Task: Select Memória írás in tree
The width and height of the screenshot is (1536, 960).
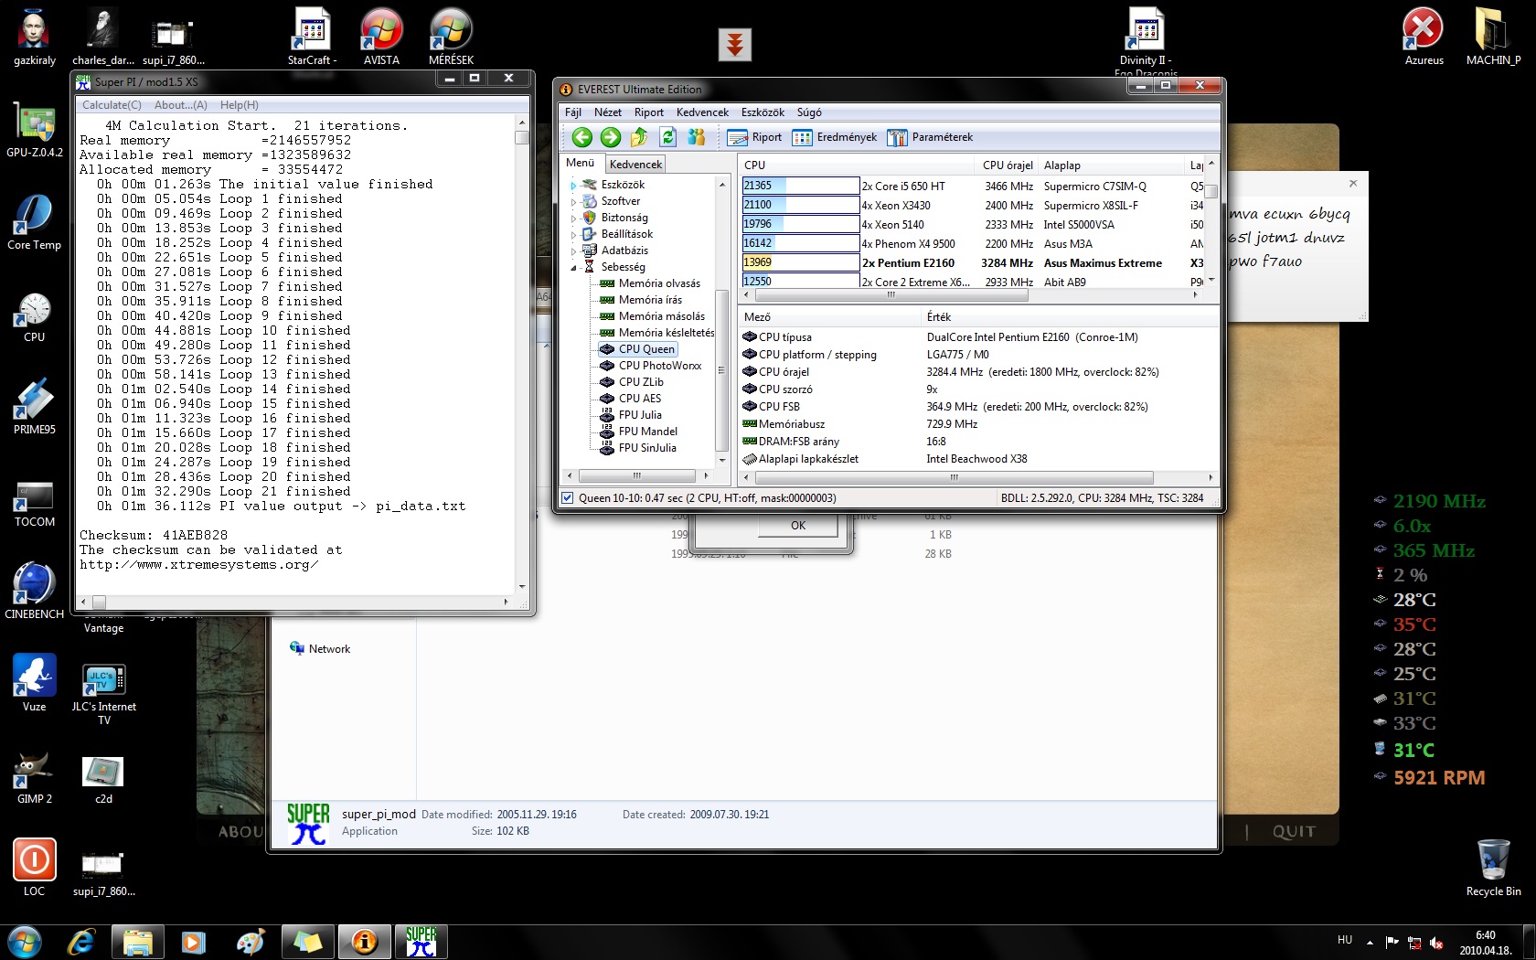Action: tap(650, 300)
